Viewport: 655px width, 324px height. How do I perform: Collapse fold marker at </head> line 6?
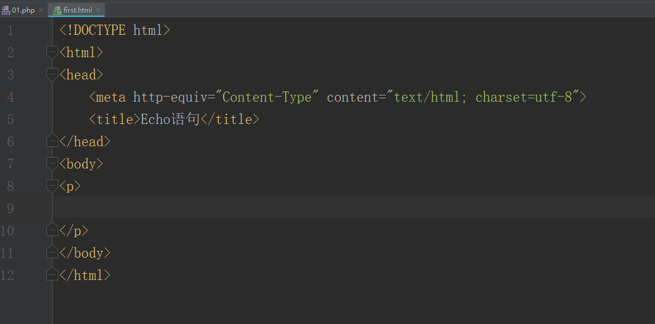(x=52, y=141)
